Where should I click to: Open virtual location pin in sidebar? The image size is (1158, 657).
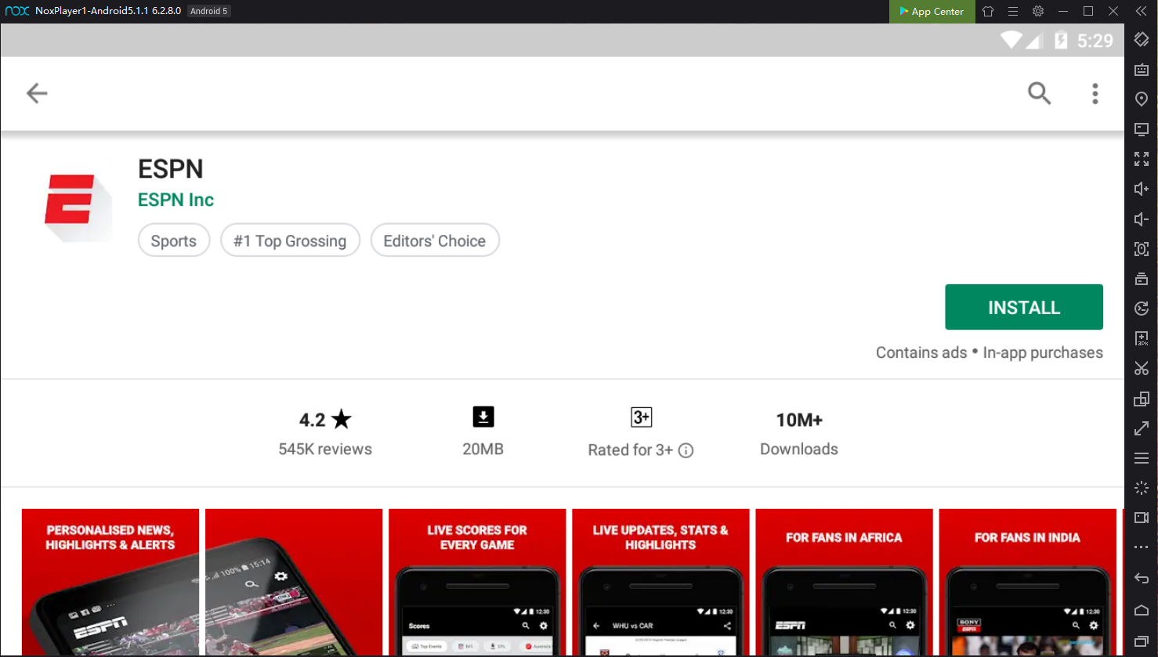1142,99
